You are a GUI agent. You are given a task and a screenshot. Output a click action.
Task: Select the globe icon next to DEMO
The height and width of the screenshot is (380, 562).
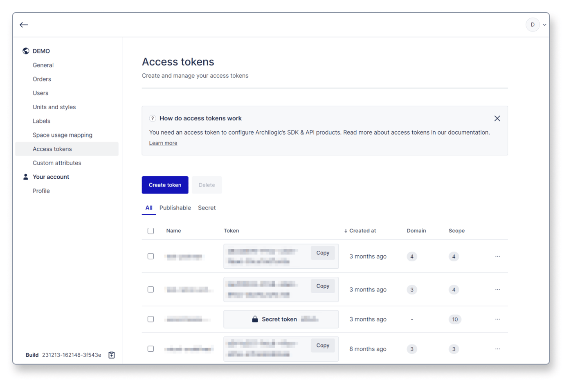click(25, 51)
